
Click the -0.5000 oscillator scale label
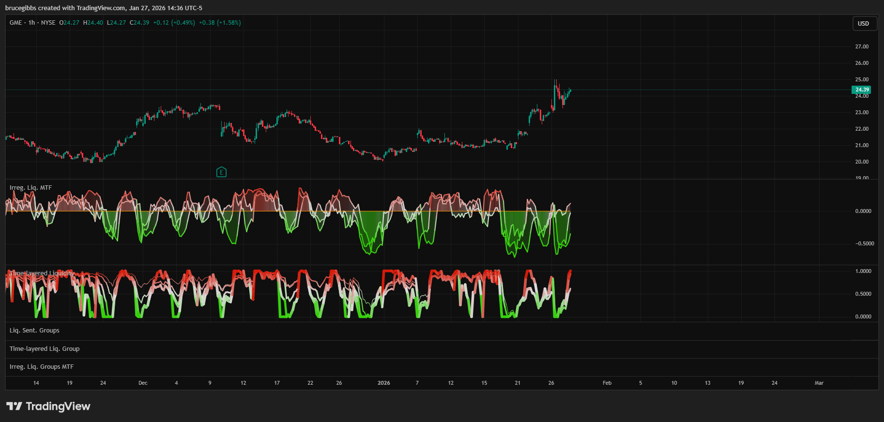(864, 243)
